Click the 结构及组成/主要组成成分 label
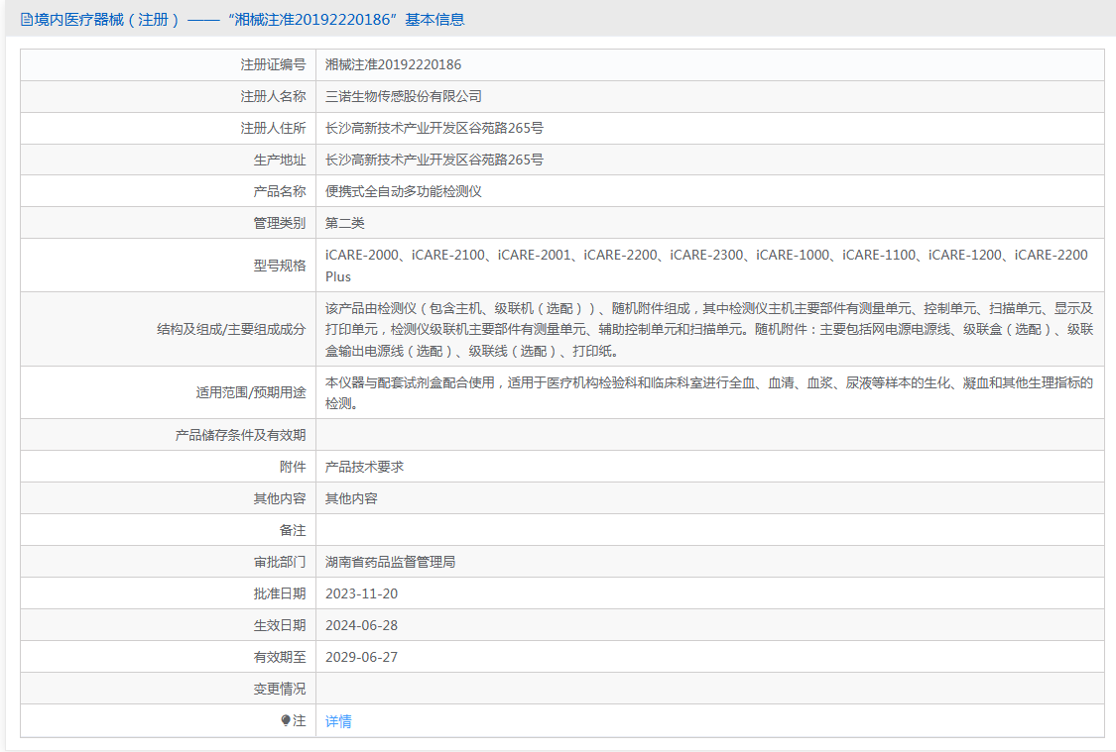 coord(231,330)
